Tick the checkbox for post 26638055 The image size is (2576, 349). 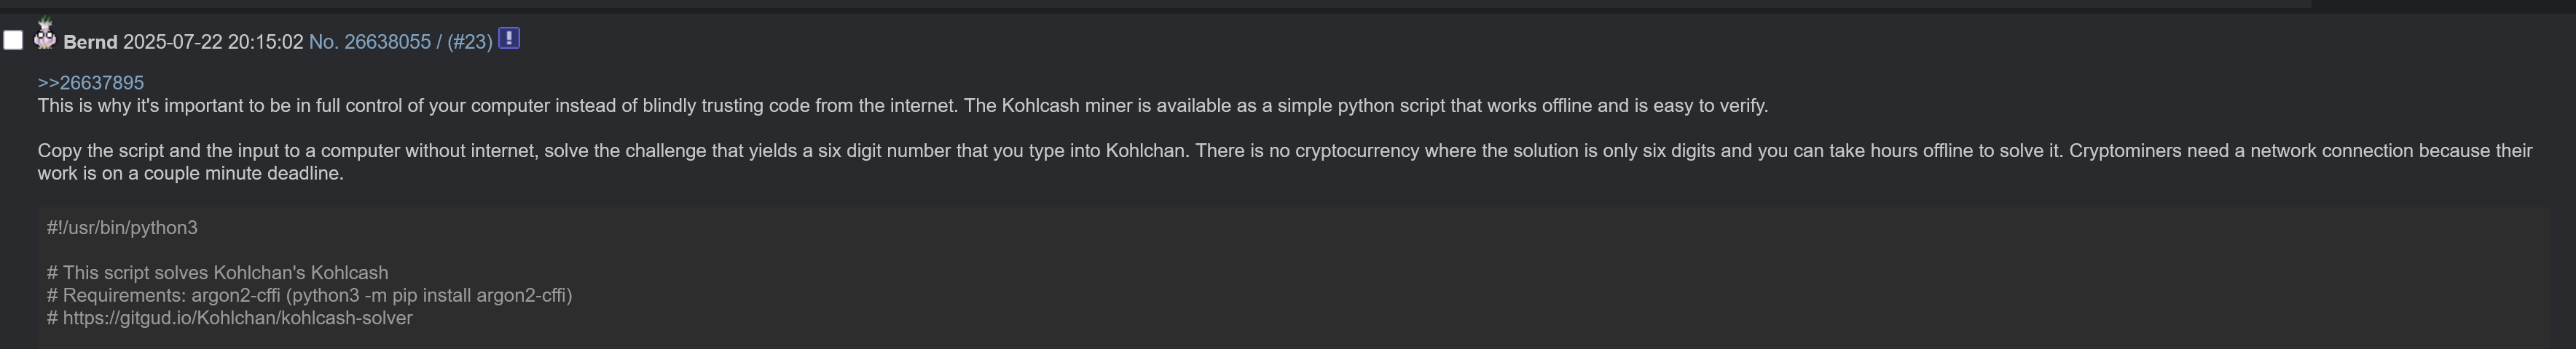[x=13, y=40]
